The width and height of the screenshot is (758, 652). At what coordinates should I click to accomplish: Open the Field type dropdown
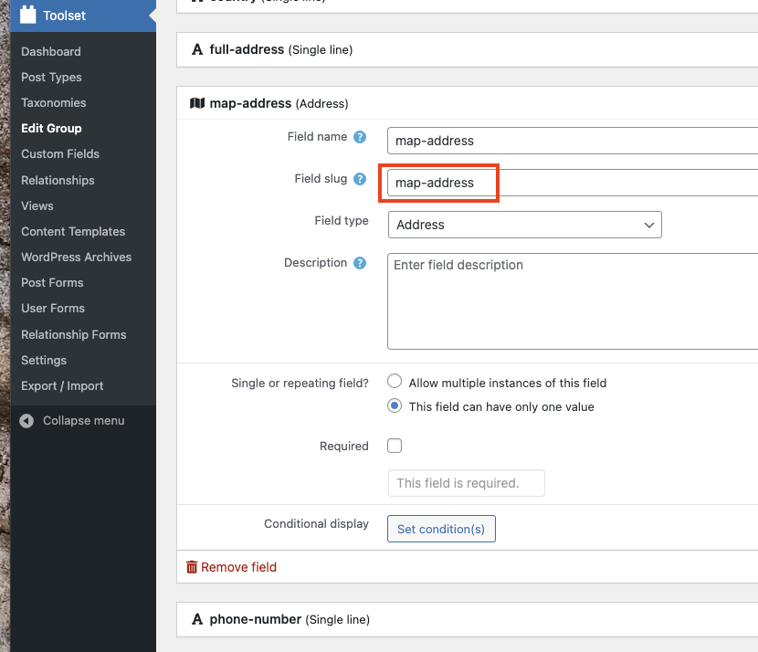coord(524,225)
